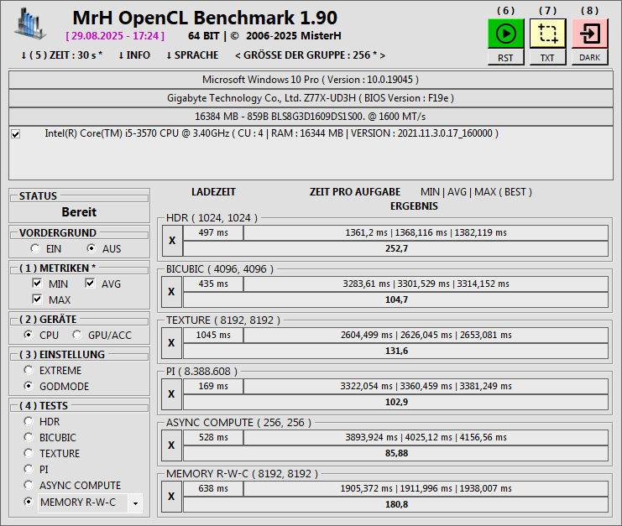Click the Gigabyte Z77X-UD3H mainboard info bar
This screenshot has width=622, height=526.
(x=311, y=98)
